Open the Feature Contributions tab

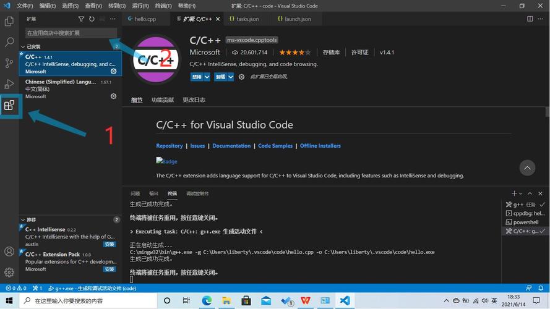[163, 100]
